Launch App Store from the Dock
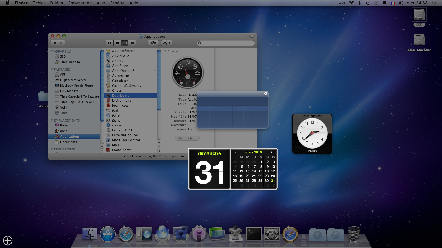 pos(108,234)
